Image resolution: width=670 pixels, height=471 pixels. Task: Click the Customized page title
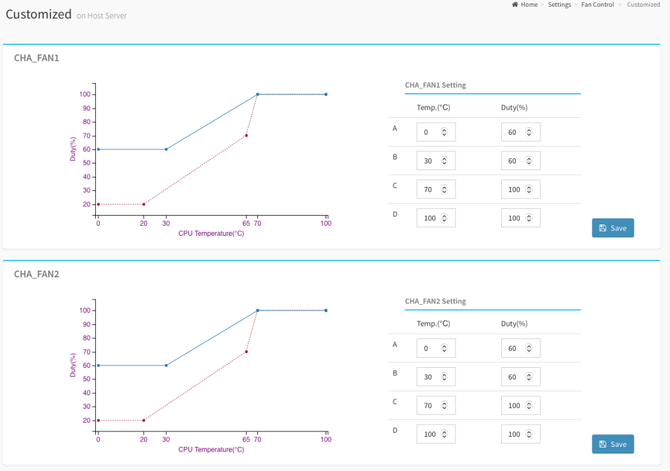click(38, 14)
